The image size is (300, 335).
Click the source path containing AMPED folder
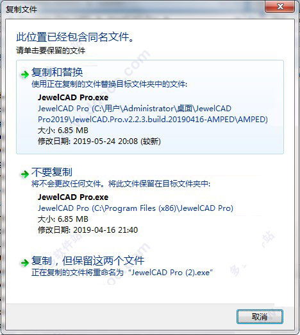[153, 114]
